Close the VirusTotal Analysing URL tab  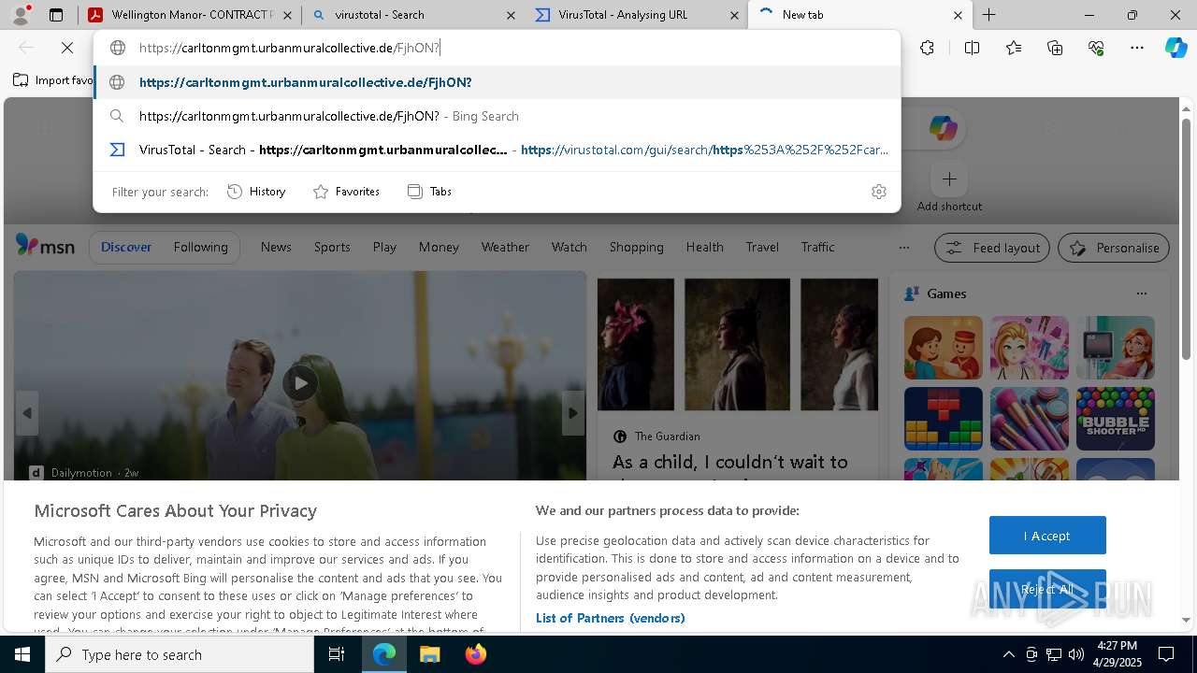735,15
